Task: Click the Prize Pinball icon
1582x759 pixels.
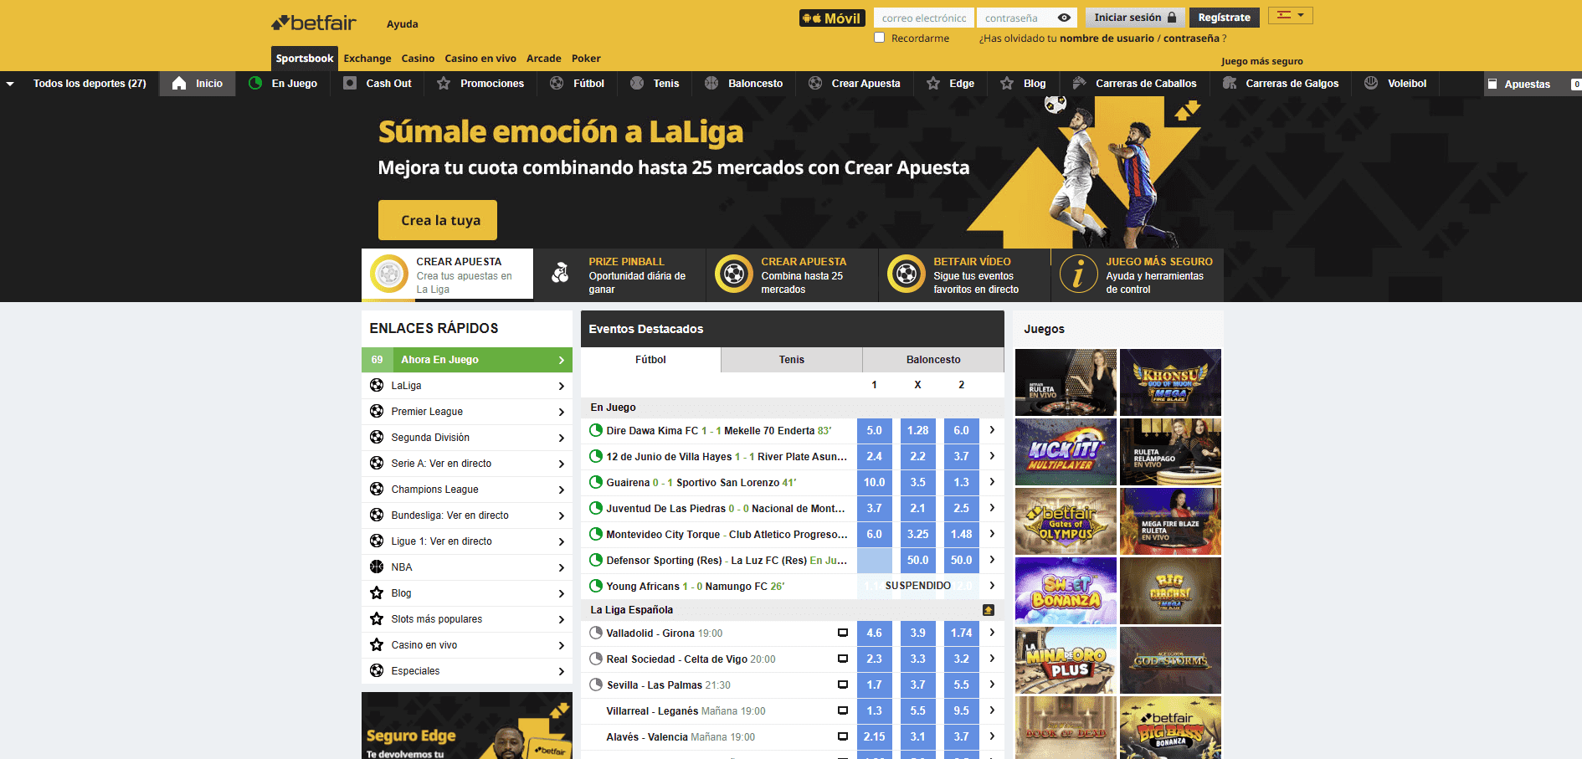Action: 561,273
